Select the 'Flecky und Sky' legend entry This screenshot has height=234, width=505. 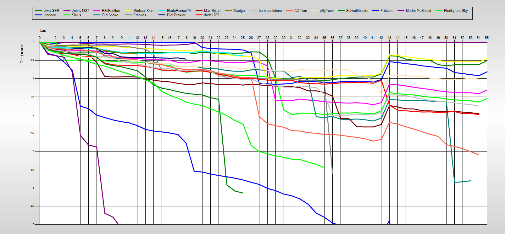click(x=456, y=11)
